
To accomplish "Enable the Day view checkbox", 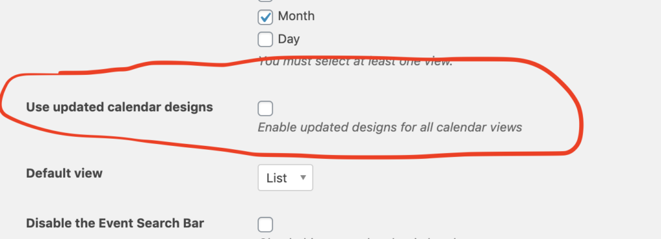I will point(265,39).
